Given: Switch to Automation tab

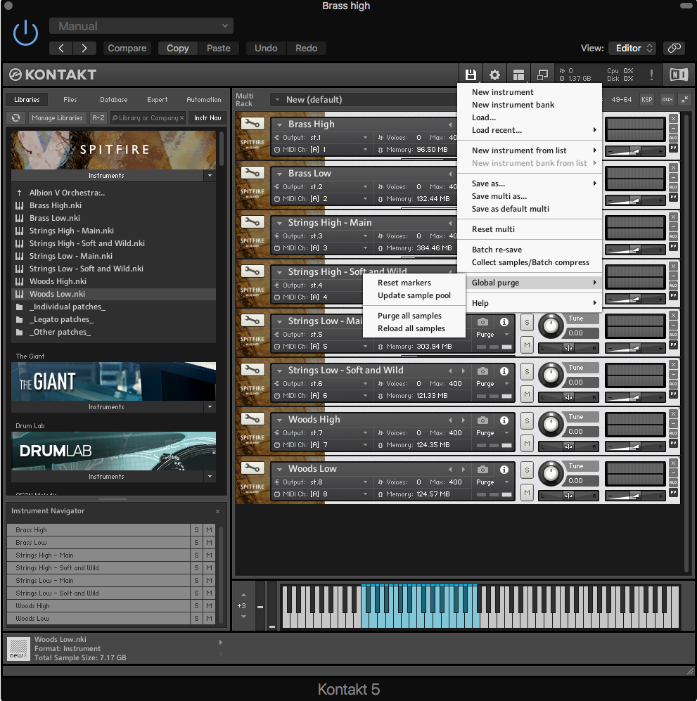Looking at the screenshot, I should pos(204,99).
